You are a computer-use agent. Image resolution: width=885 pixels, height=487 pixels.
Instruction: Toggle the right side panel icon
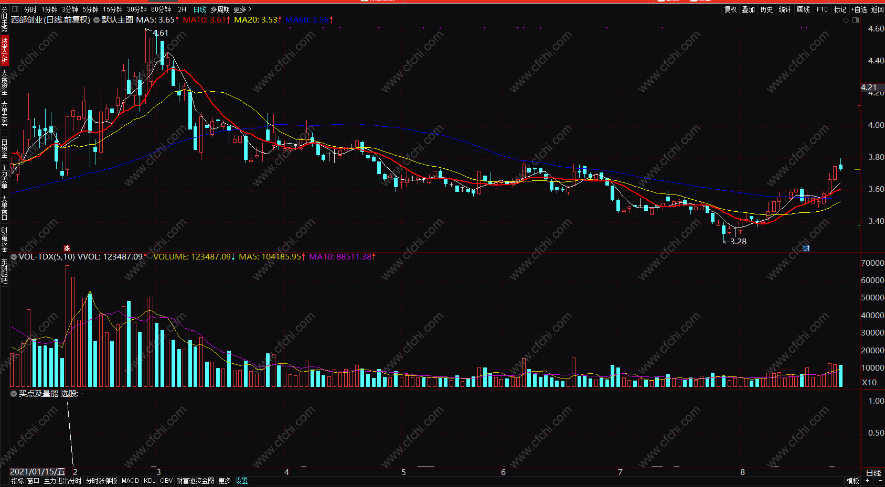tap(856, 20)
